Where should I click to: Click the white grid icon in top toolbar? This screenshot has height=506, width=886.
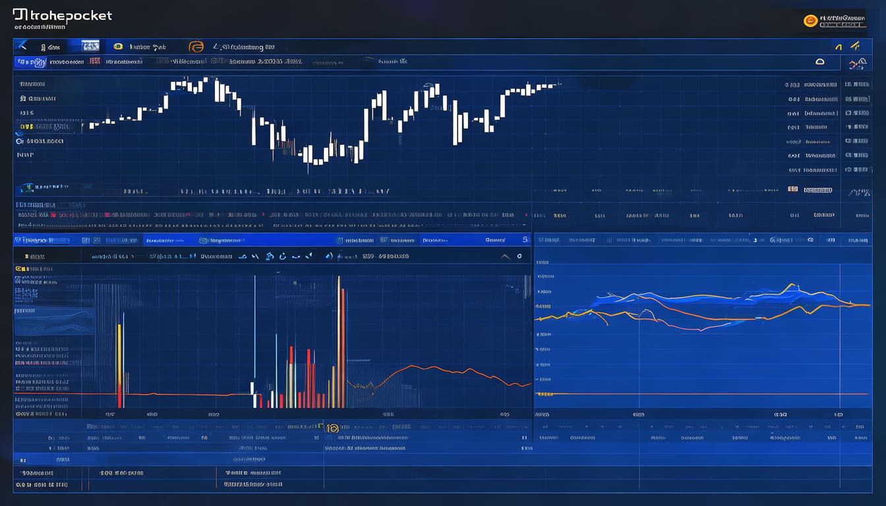click(91, 46)
